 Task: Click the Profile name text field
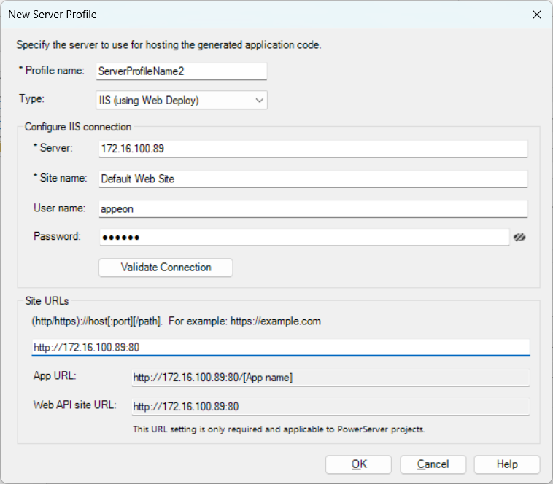[x=182, y=71]
